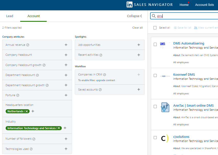
Task: Open the Koorneef DMS account link
Action: (x=184, y=74)
